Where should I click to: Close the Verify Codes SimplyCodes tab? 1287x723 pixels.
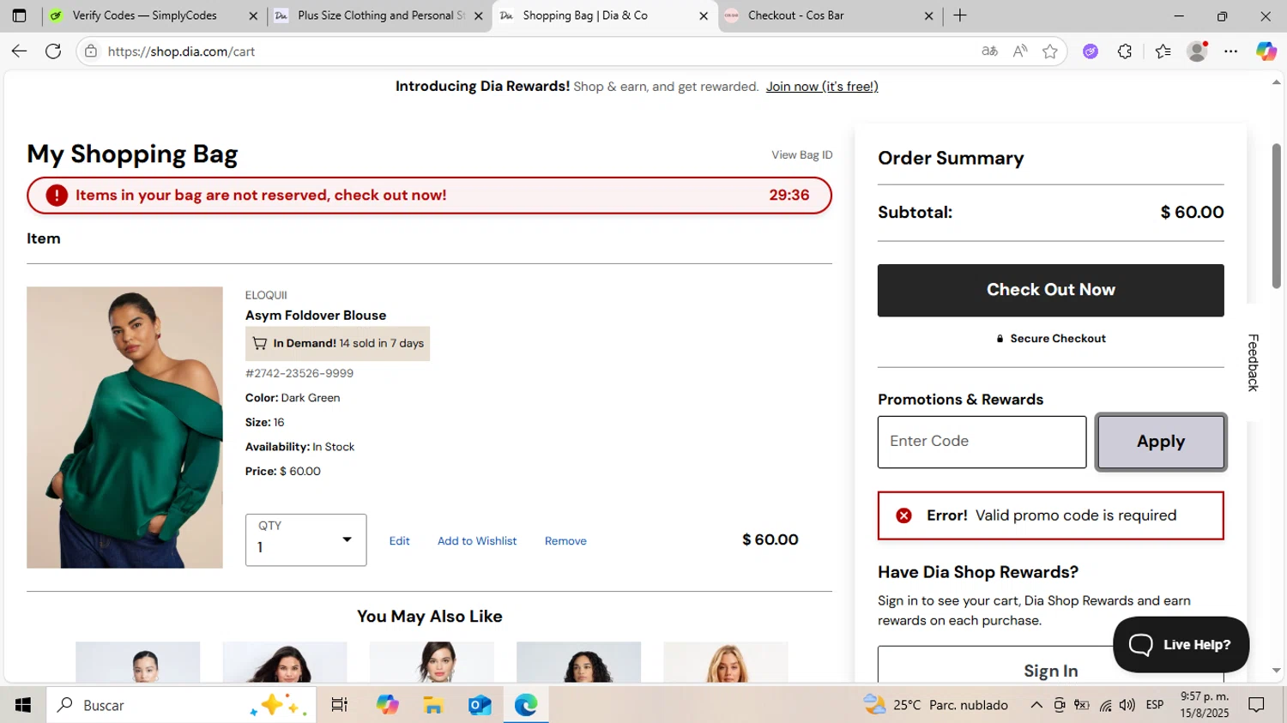(x=253, y=15)
